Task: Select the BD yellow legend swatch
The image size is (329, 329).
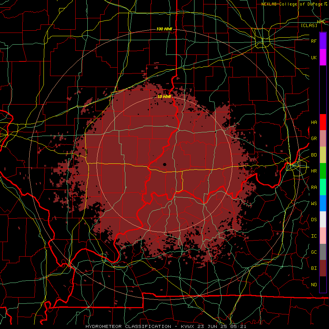Action: click(x=323, y=155)
